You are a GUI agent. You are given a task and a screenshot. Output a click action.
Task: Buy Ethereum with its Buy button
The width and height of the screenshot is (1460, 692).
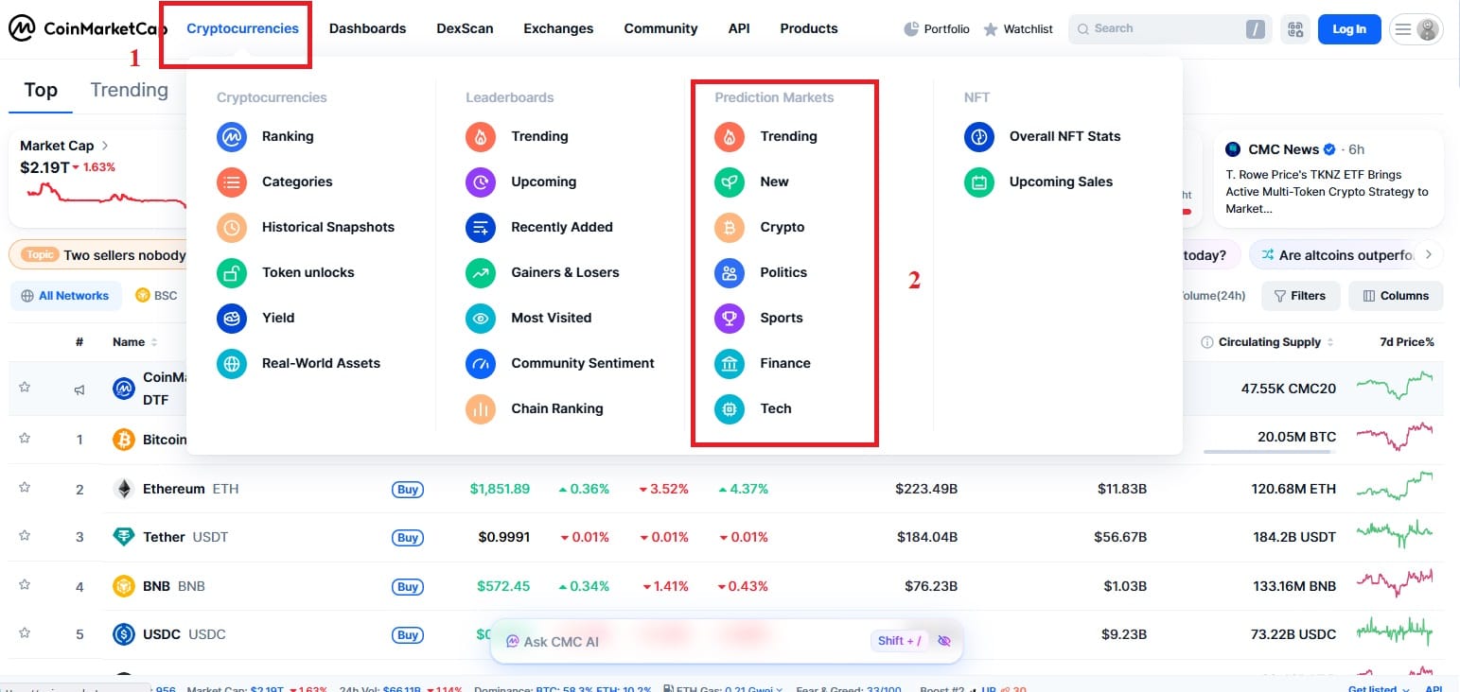(x=408, y=489)
